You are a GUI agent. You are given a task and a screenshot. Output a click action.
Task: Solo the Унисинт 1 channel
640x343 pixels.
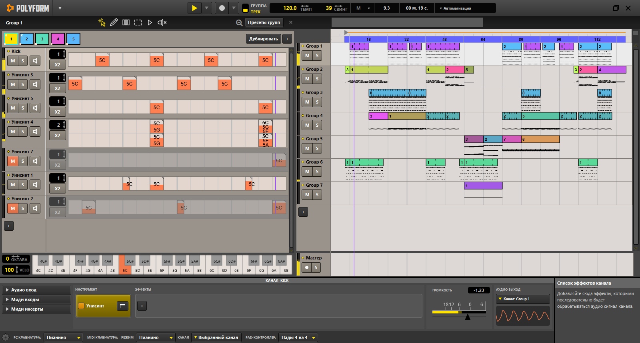pyautogui.click(x=23, y=185)
